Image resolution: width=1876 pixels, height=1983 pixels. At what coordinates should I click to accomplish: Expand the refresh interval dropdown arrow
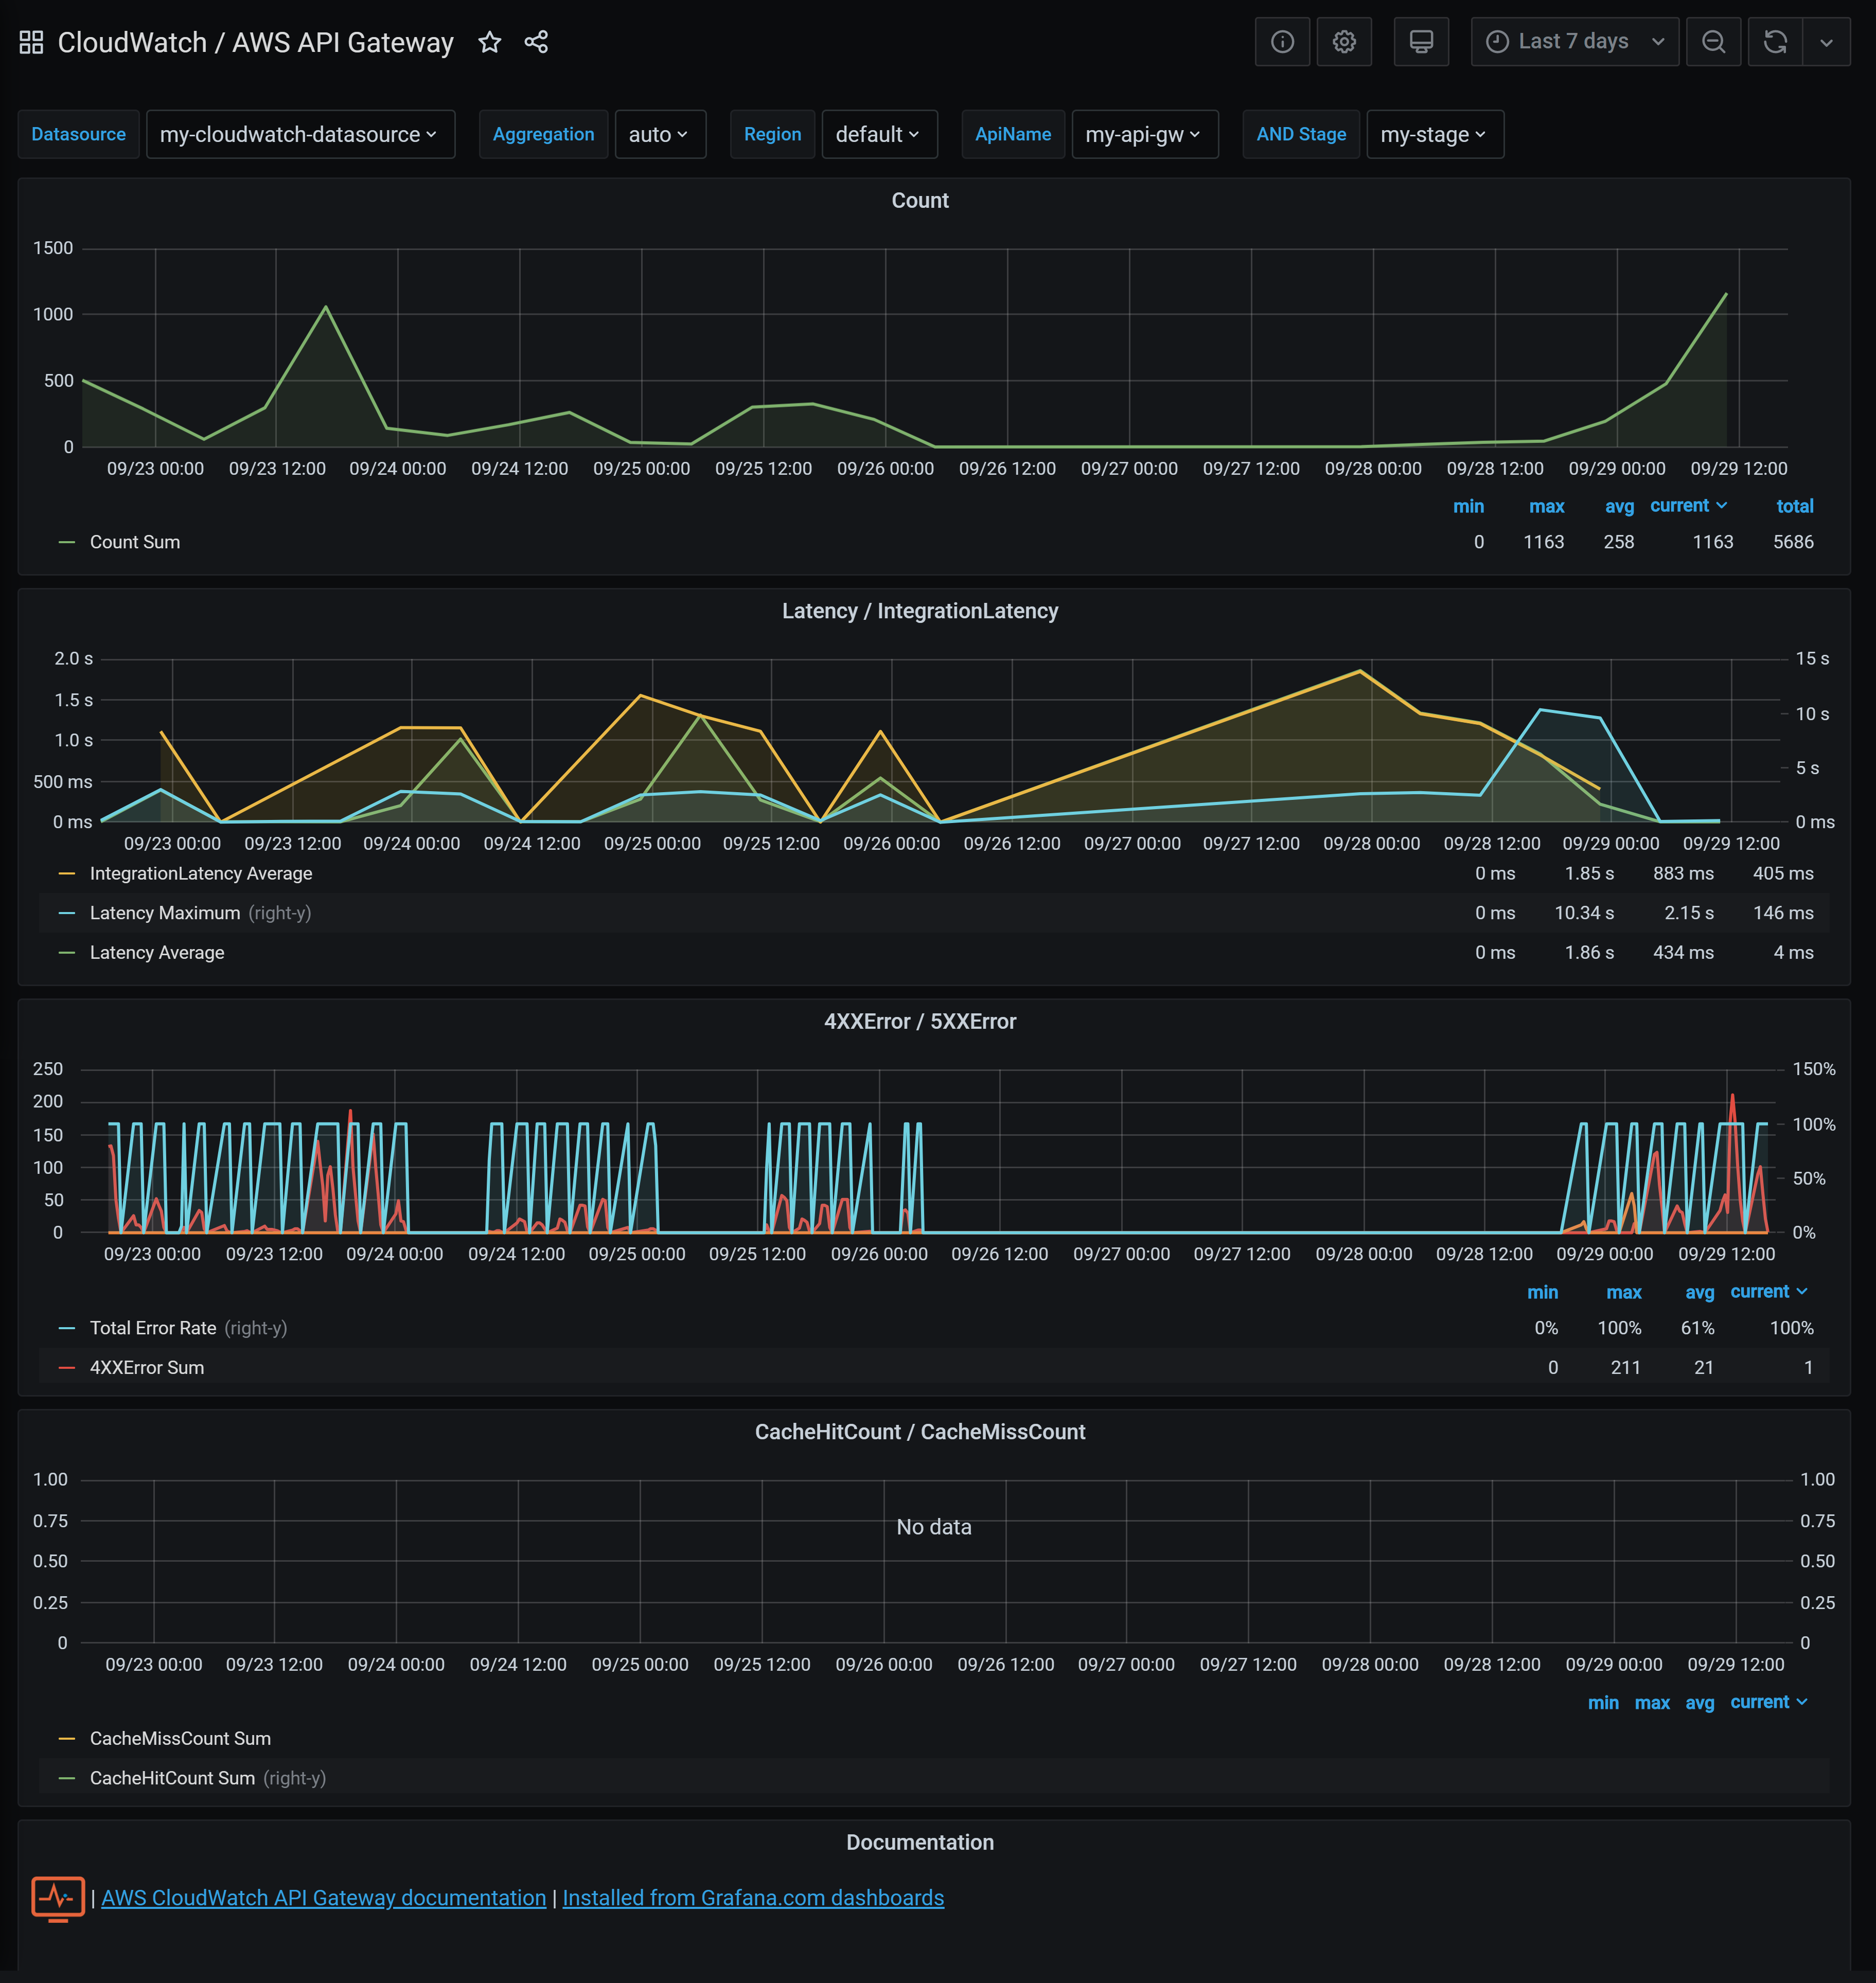click(1826, 42)
